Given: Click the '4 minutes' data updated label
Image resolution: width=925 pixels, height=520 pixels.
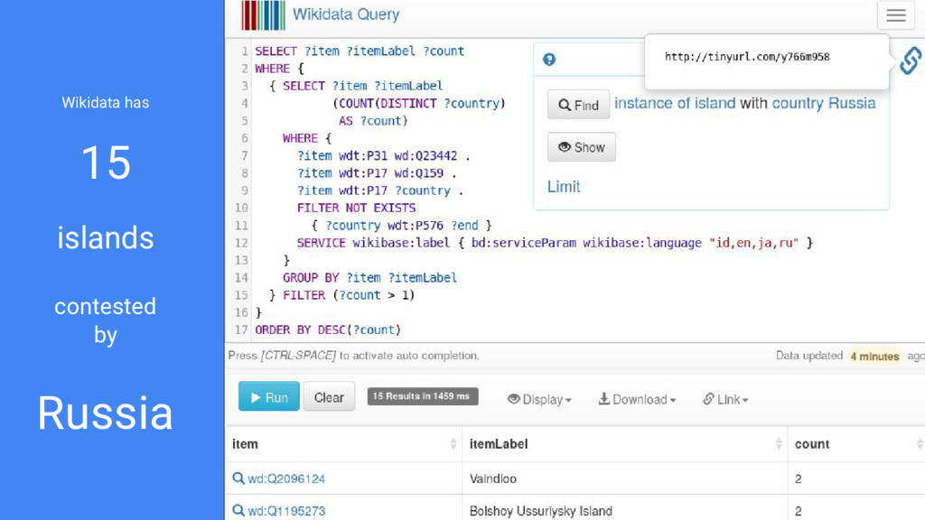Looking at the screenshot, I should [874, 356].
